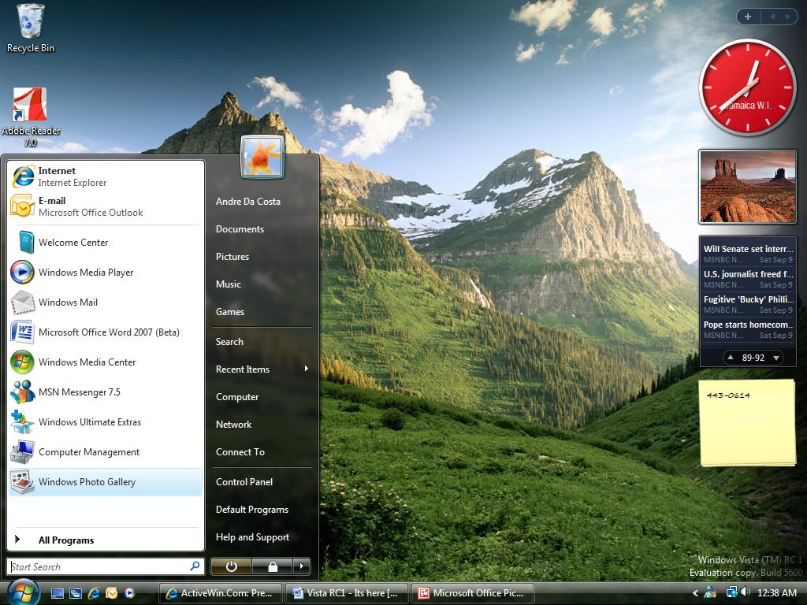Open shutdown options arrow next to lock

(x=302, y=566)
